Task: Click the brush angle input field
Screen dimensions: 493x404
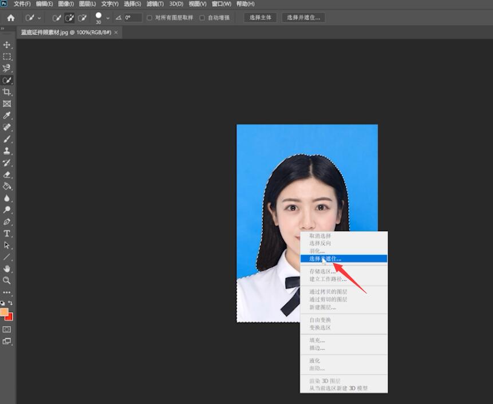Action: (133, 18)
